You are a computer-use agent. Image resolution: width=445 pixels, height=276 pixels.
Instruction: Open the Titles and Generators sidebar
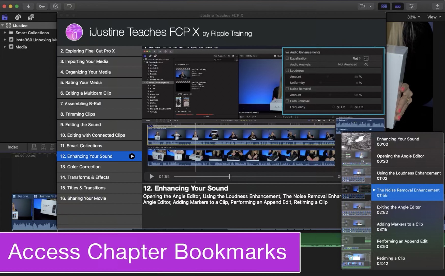point(31,17)
